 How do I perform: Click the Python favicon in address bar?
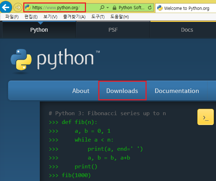(28, 7)
